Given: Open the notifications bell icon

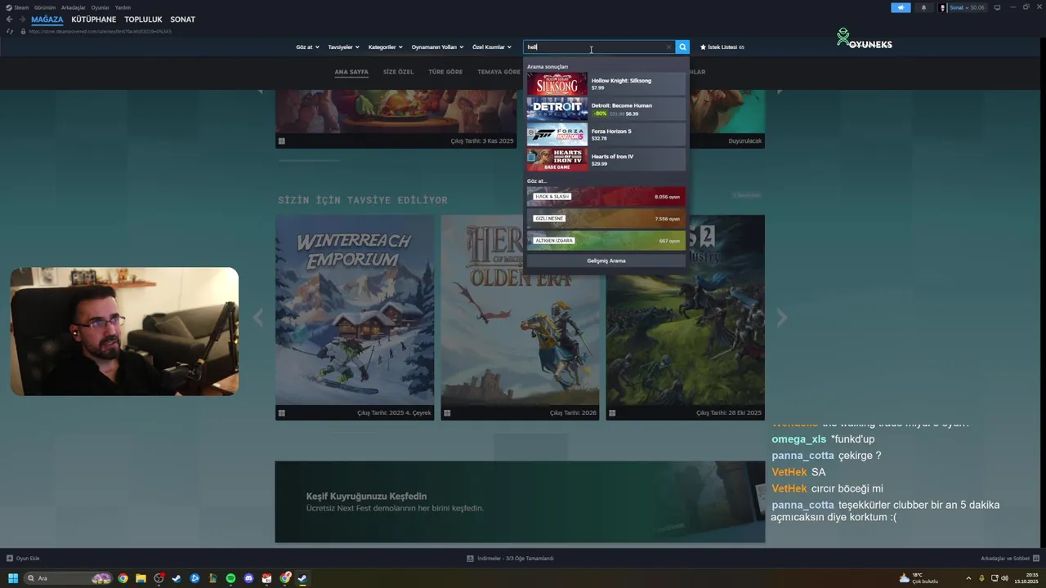Looking at the screenshot, I should coord(924,7).
